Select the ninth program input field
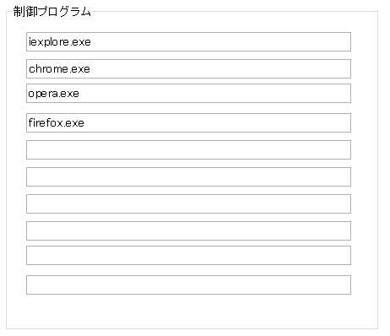The width and height of the screenshot is (390, 336). click(x=188, y=256)
